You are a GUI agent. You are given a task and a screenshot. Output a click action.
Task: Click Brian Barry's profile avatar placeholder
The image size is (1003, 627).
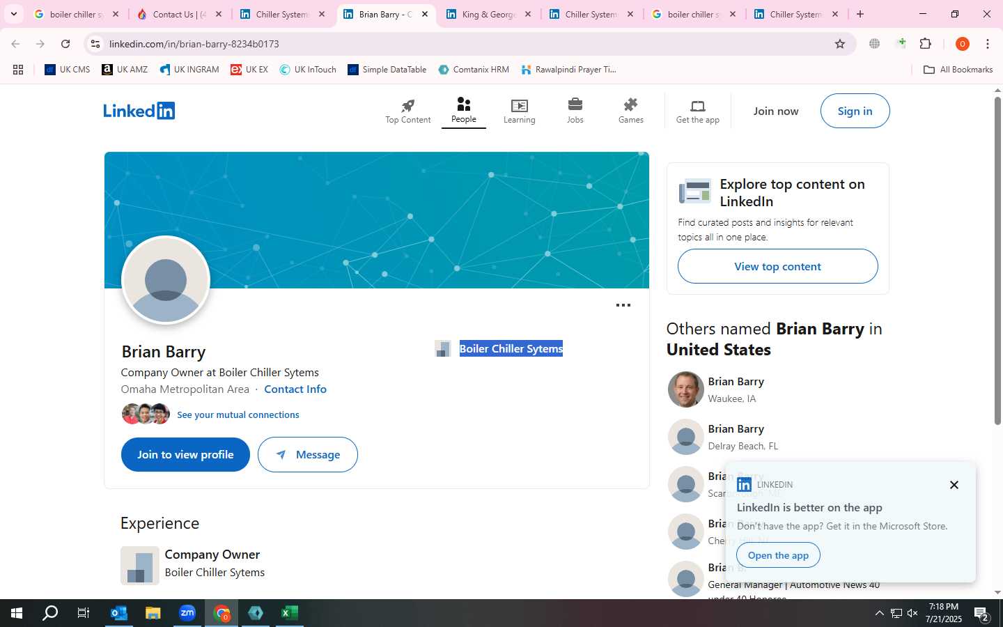pyautogui.click(x=166, y=280)
